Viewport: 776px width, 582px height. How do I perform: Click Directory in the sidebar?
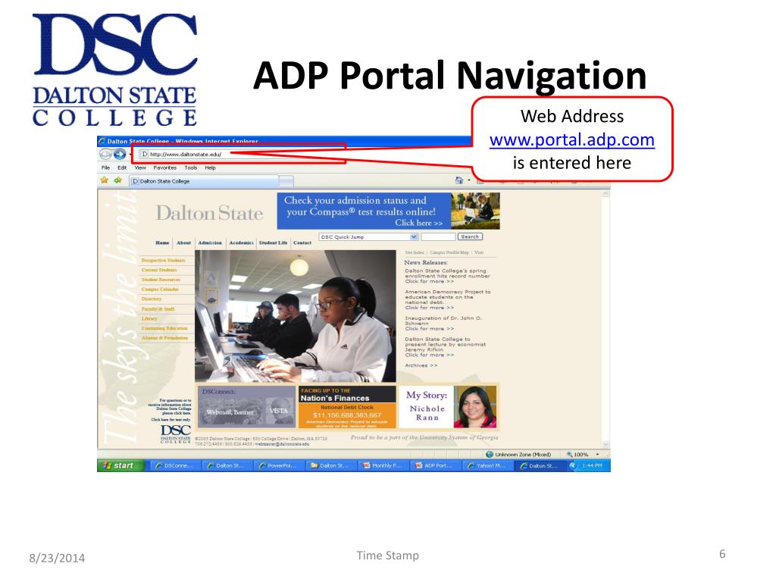point(152,299)
